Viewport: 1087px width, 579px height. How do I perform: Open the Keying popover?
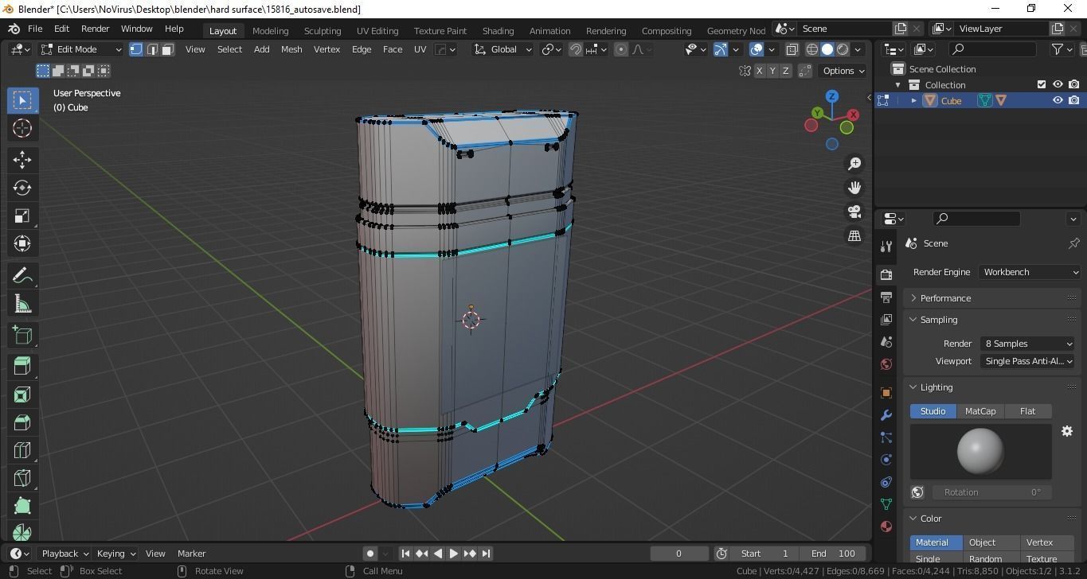pos(116,554)
